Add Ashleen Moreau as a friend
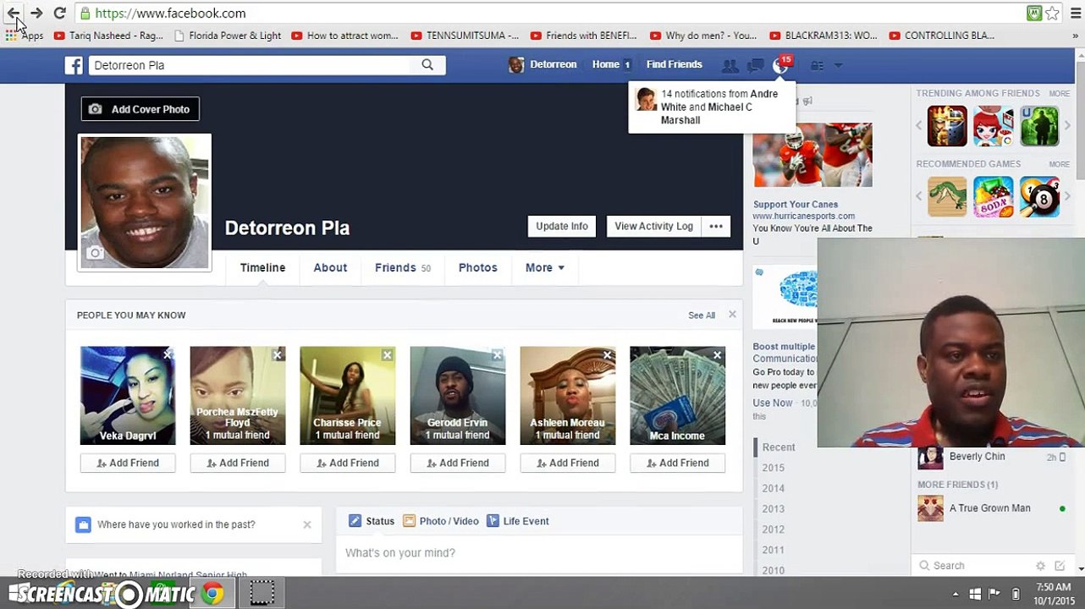1085x609 pixels. 568,463
